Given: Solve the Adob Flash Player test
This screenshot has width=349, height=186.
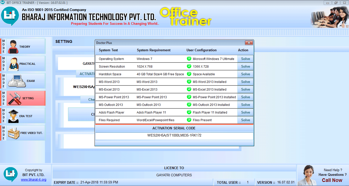Looking at the screenshot, I should (x=246, y=112).
